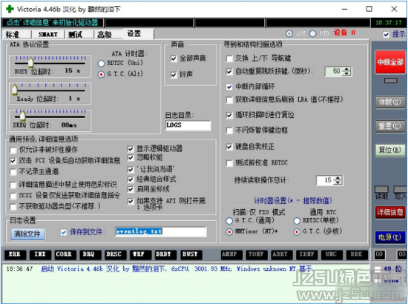Screen dimensions: 408x304
Task: Enable 交换 上/下 导航键 checkbox
Action: click(229, 59)
